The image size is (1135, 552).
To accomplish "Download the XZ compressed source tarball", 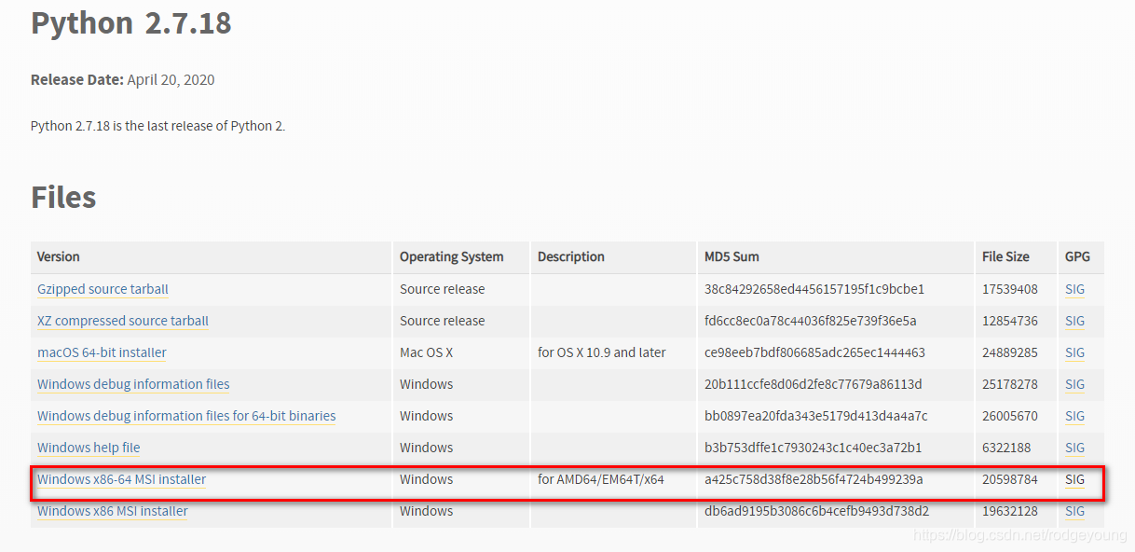I will (123, 321).
